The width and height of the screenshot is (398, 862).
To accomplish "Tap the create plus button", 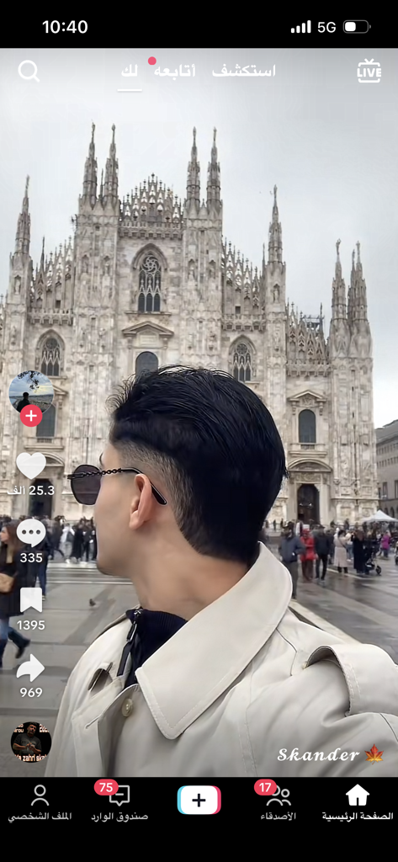I will (x=199, y=800).
